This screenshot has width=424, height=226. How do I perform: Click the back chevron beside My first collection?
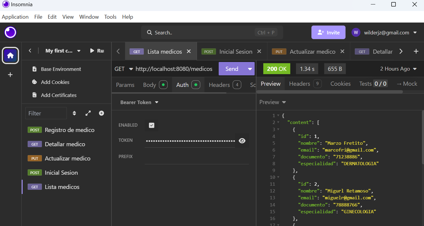tap(30, 51)
